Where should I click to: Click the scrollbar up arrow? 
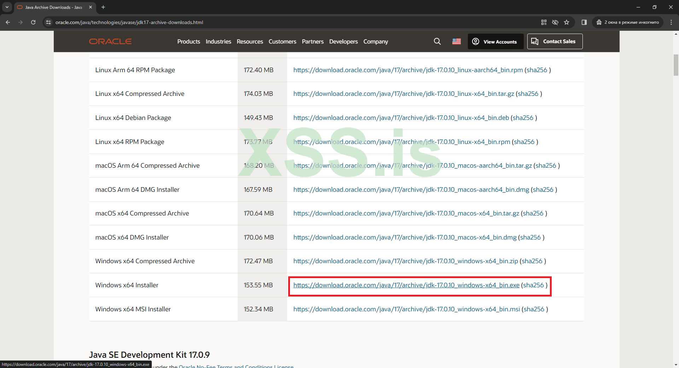point(676,34)
